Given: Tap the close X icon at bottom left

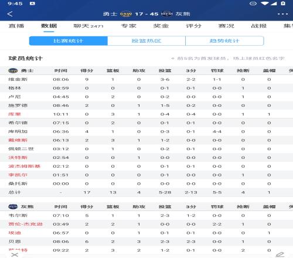Looking at the screenshot, I should 15,254.
